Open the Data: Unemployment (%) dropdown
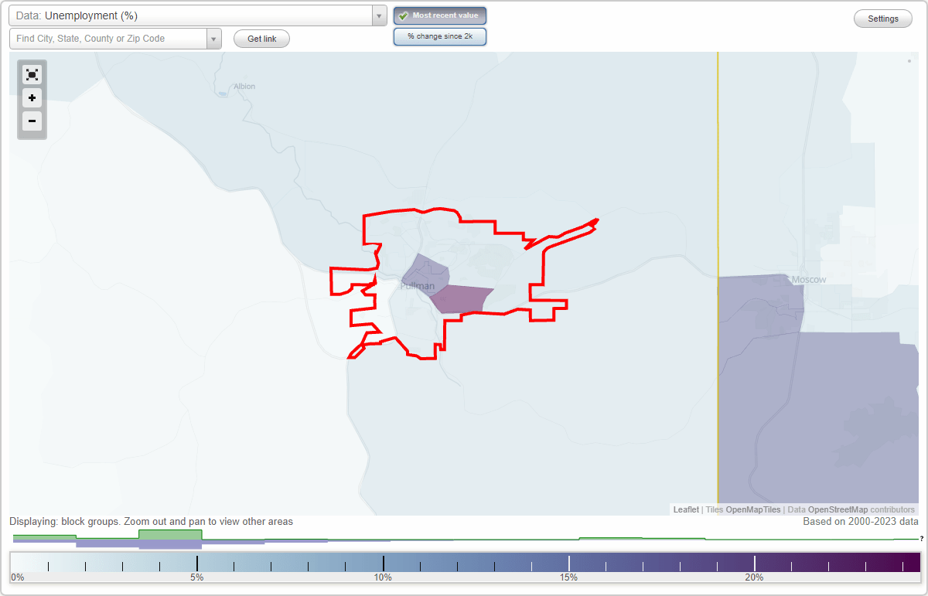The image size is (928, 596). click(x=193, y=15)
